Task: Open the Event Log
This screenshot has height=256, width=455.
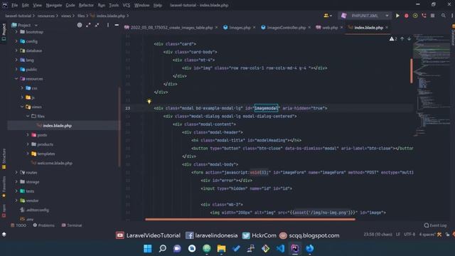Action: click(435, 225)
